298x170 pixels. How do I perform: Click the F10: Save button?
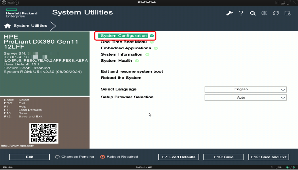[x=224, y=157]
